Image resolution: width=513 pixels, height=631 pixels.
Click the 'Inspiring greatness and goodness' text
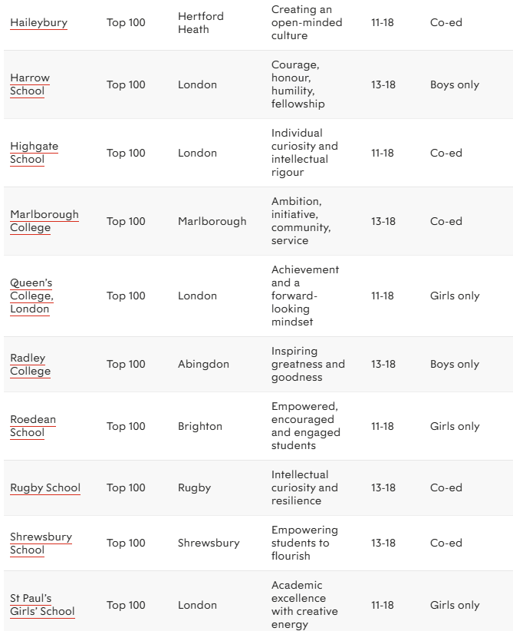[307, 364]
